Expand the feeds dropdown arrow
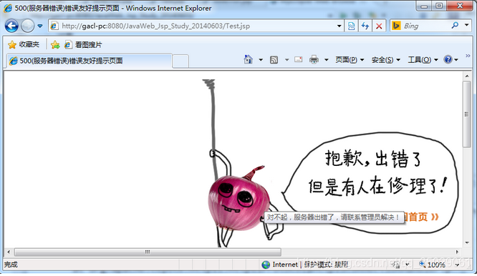The height and width of the screenshot is (276, 477). point(286,60)
